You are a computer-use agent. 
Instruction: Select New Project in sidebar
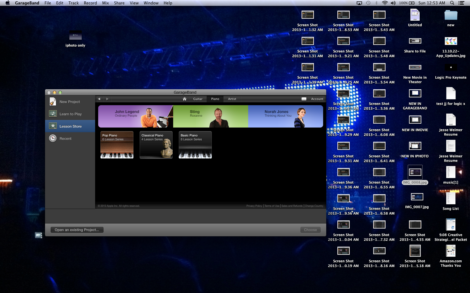(70, 102)
